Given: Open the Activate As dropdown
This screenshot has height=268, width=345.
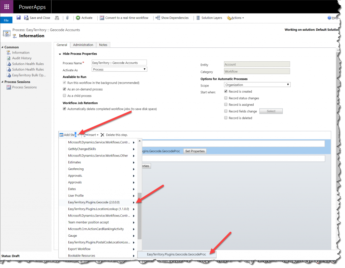Looking at the screenshot, I should [119, 69].
